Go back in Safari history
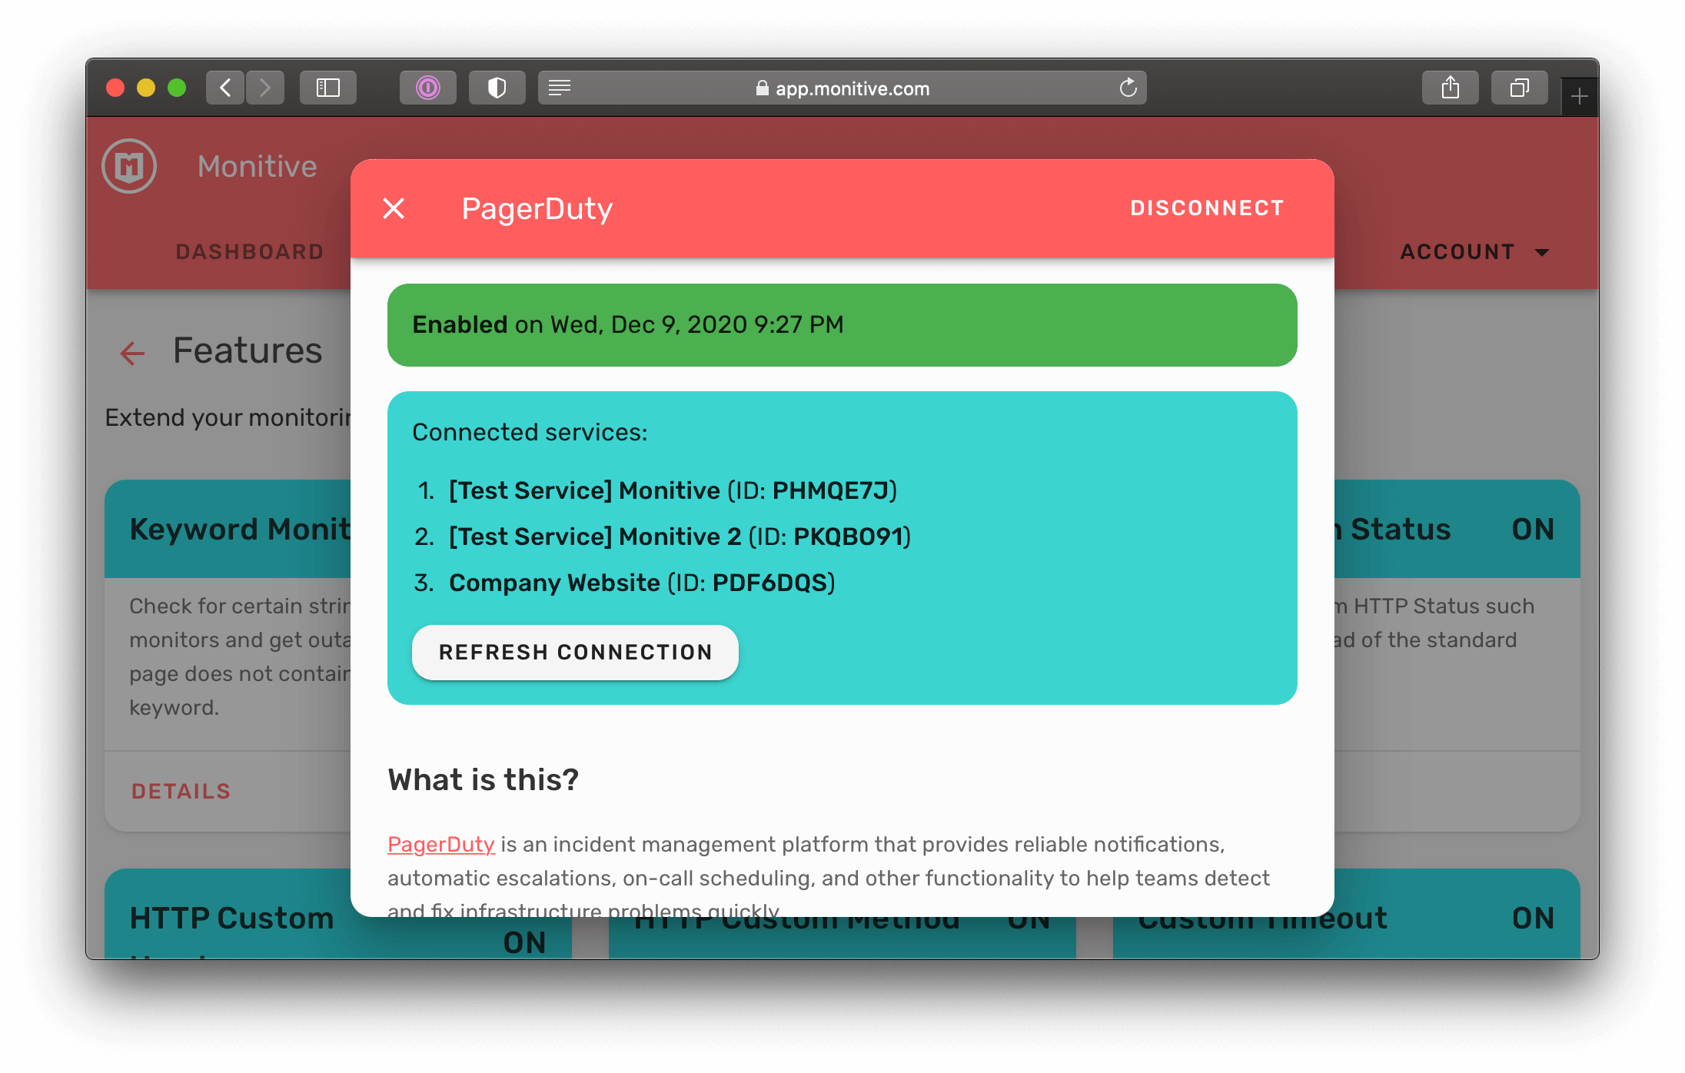The height and width of the screenshot is (1073, 1685). [225, 88]
